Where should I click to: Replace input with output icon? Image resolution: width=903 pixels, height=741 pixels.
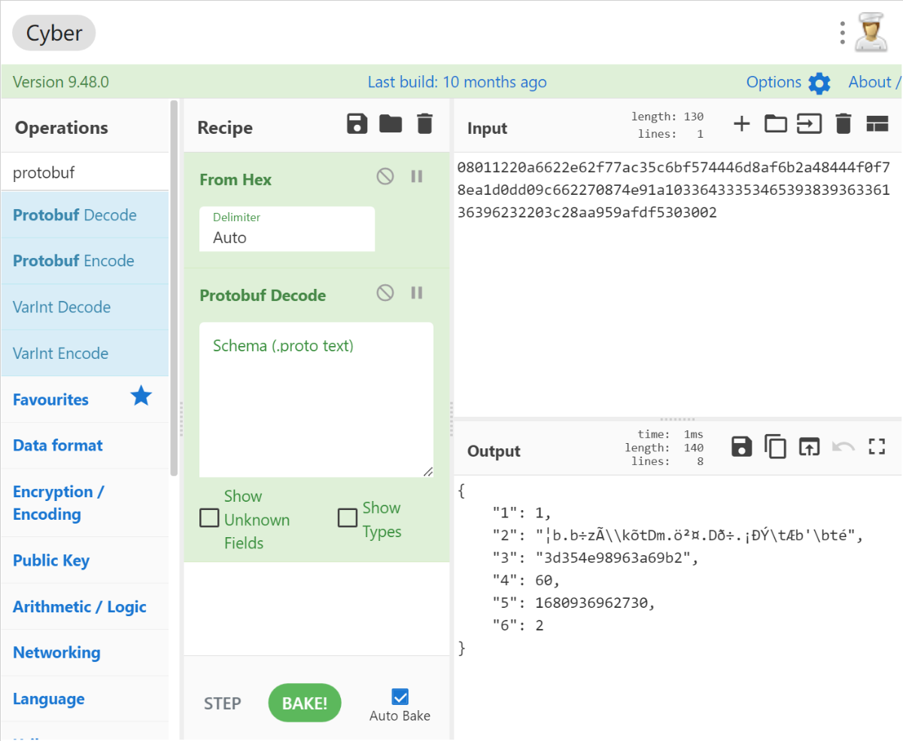(809, 447)
